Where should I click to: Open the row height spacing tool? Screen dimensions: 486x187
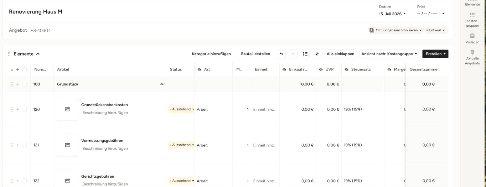(x=305, y=54)
